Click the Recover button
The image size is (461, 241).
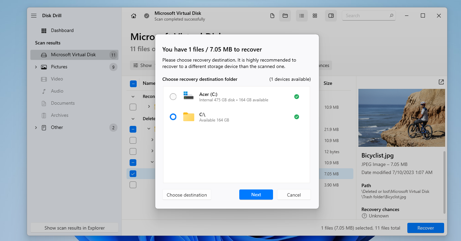click(x=426, y=228)
